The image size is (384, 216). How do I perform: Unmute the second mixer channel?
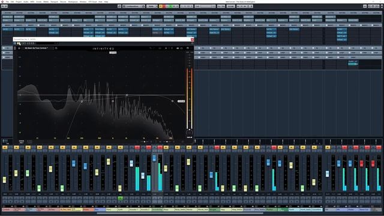tap(16, 147)
